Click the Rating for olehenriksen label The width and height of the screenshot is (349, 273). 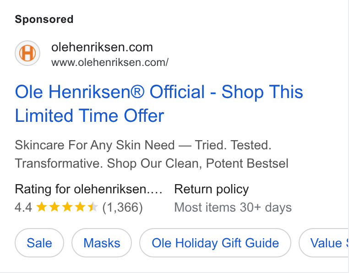88,189
